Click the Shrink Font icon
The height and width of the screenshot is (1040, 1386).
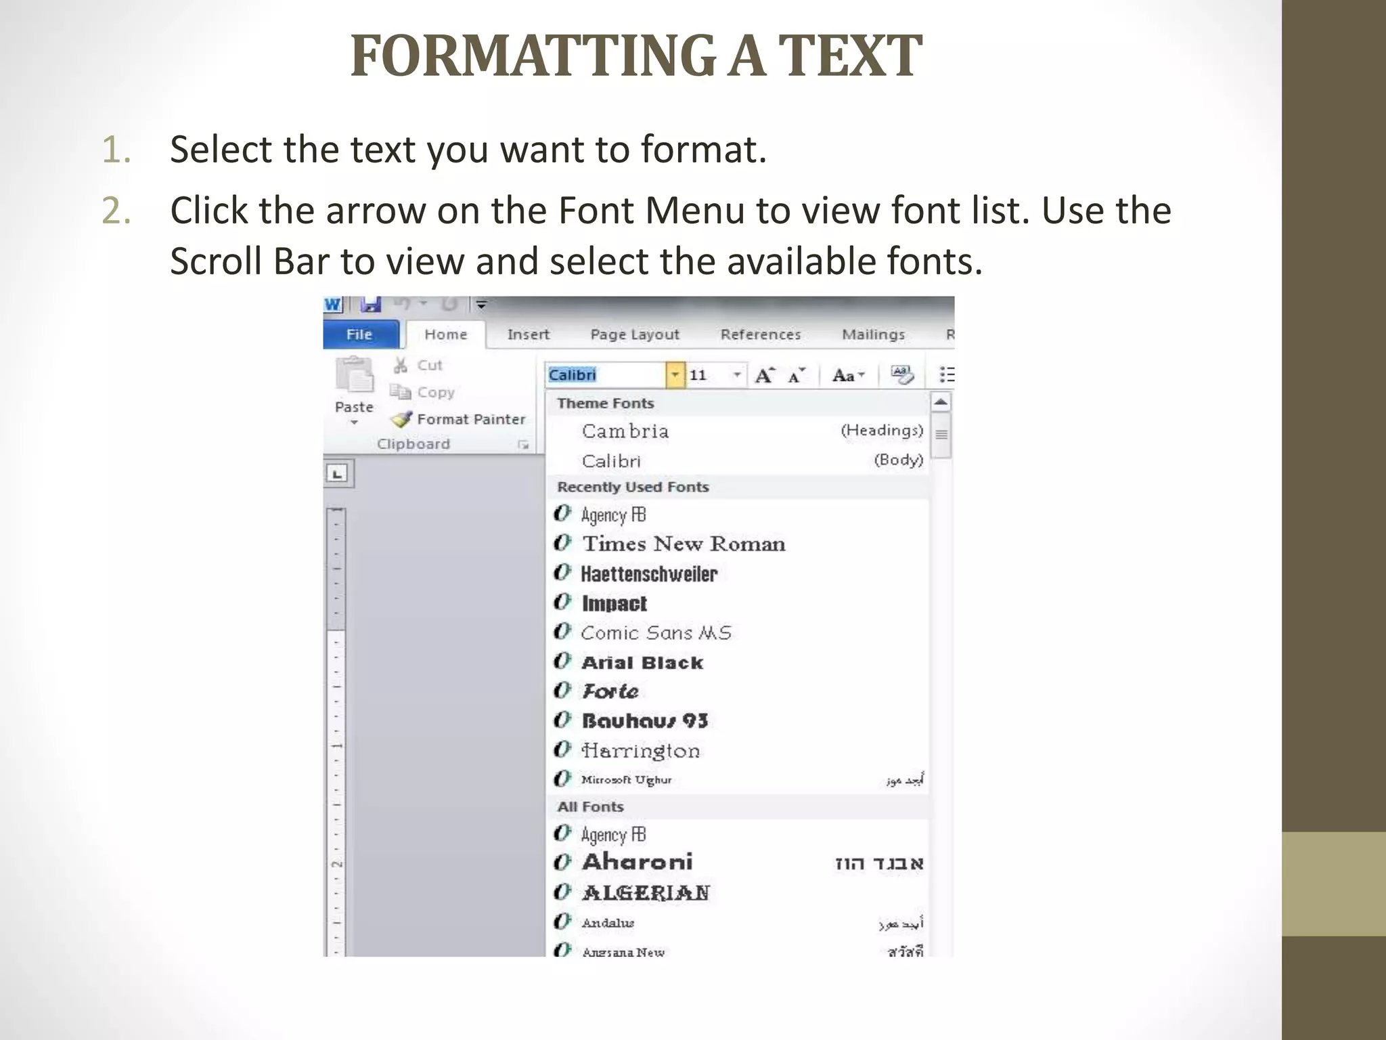point(797,375)
